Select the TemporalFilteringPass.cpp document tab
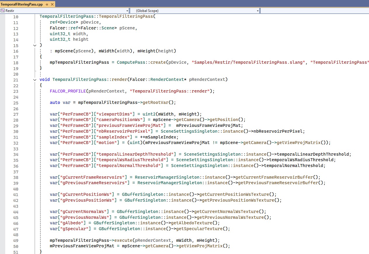369x254 pixels. point(22,4)
